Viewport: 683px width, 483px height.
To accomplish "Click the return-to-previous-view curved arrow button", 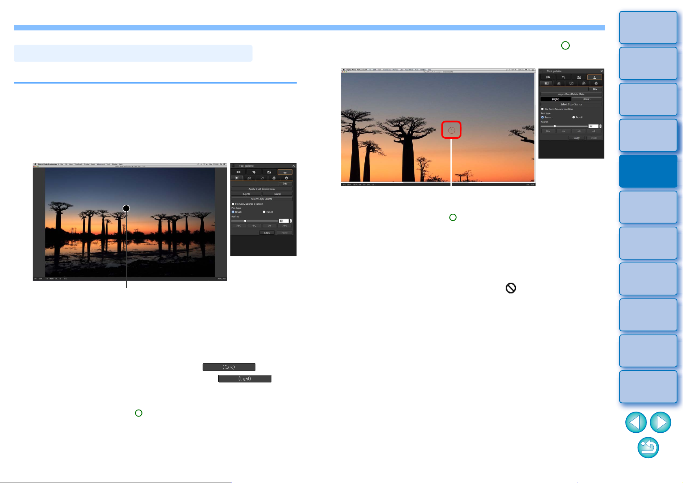I will pyautogui.click(x=648, y=448).
